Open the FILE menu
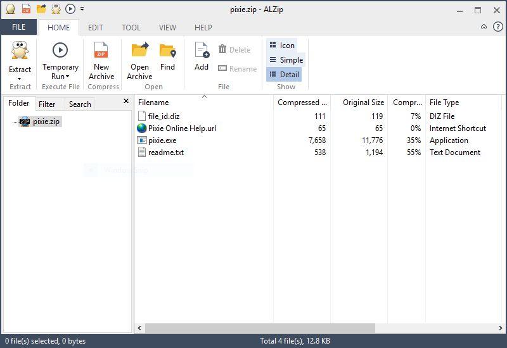The image size is (507, 348). (18, 27)
